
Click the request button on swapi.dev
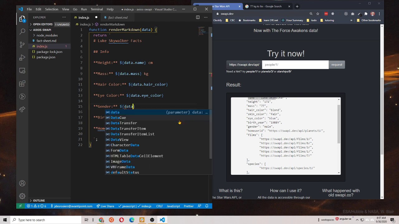[337, 65]
